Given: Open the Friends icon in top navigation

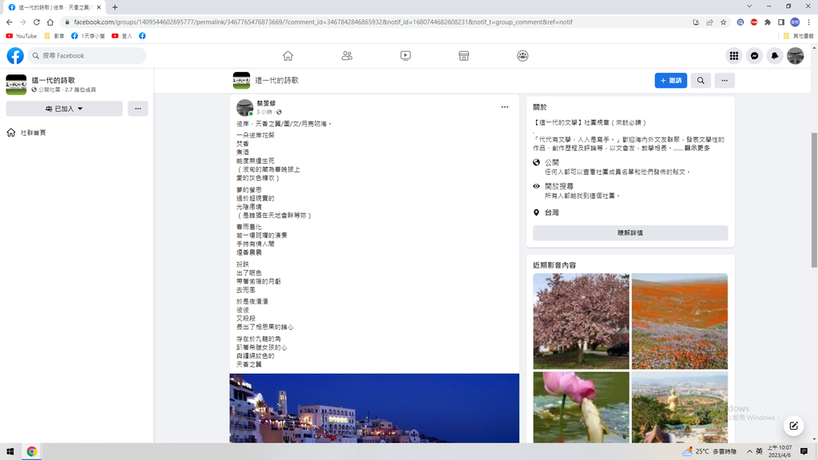Looking at the screenshot, I should [347, 56].
